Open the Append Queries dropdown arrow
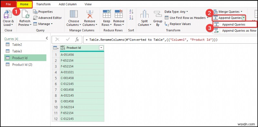The width and height of the screenshot is (258, 127). (x=244, y=18)
